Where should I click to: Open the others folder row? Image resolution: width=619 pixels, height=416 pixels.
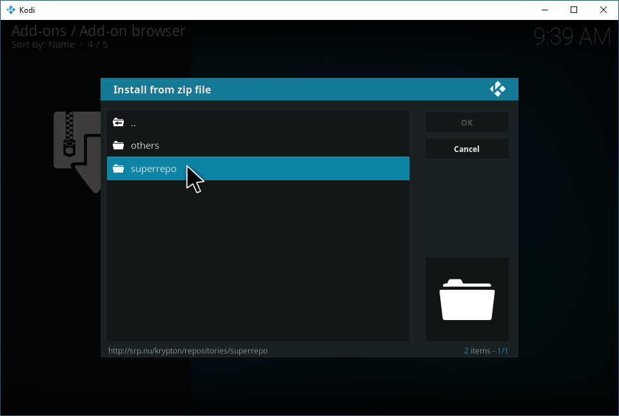[x=258, y=146]
